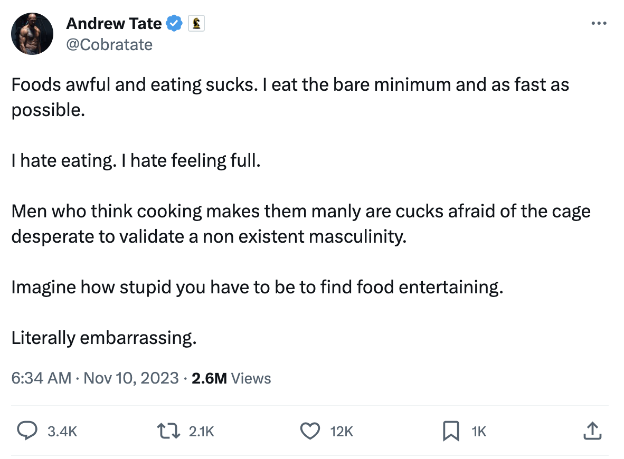Click the "Literally embarrassing." tweet line

pyautogui.click(x=104, y=338)
